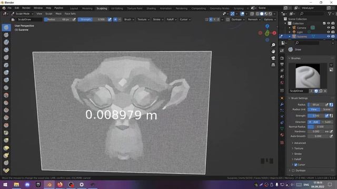Screen dimensions: 337x189
Task: Open the Sculpt Mode dropdown
Action: 22,14
